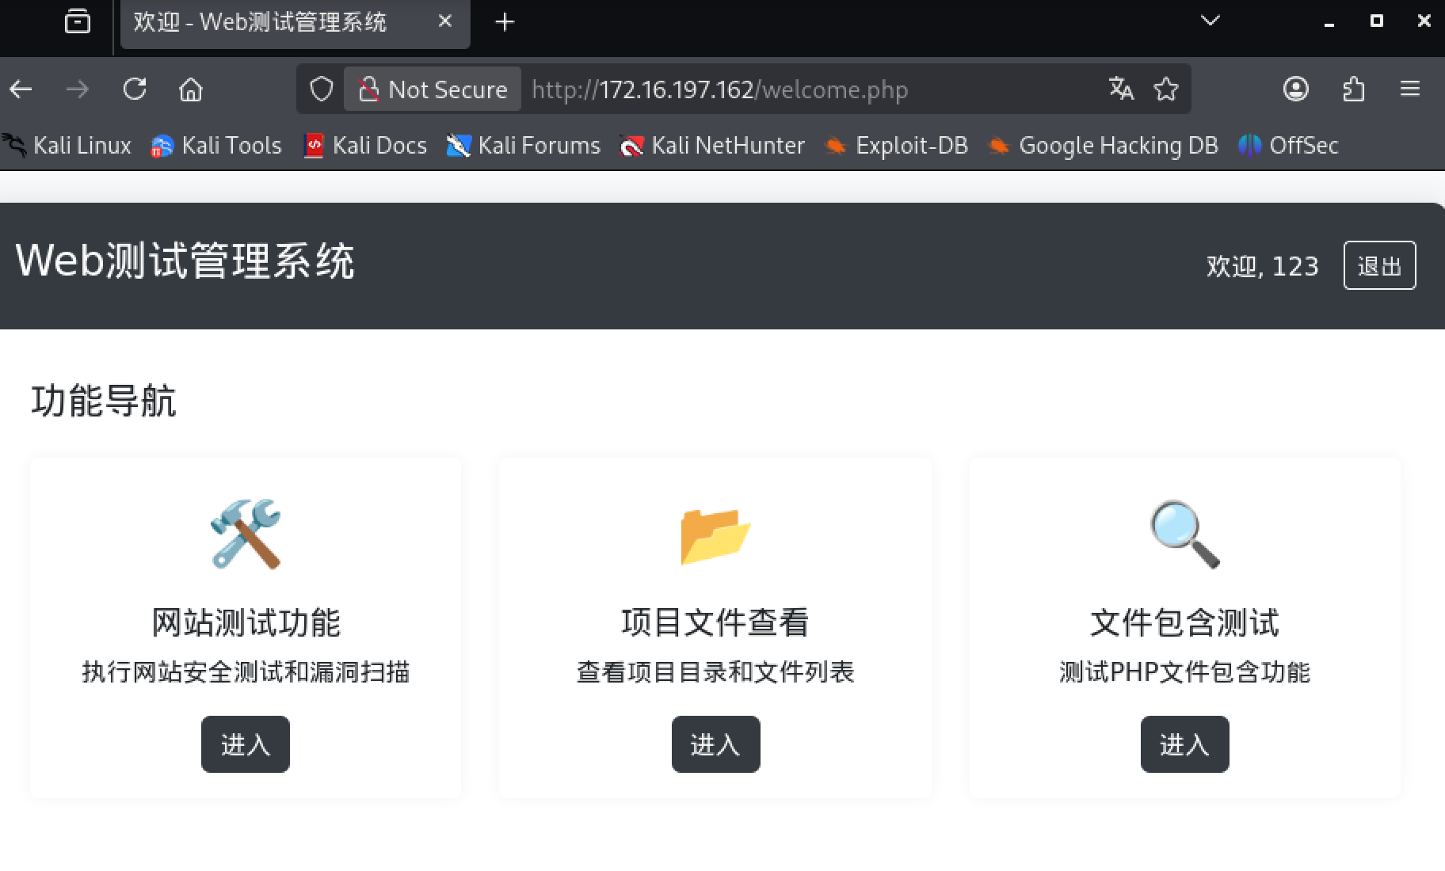Bookmark this page with the star icon
Viewport: 1445px width, 871px height.
coord(1165,89)
